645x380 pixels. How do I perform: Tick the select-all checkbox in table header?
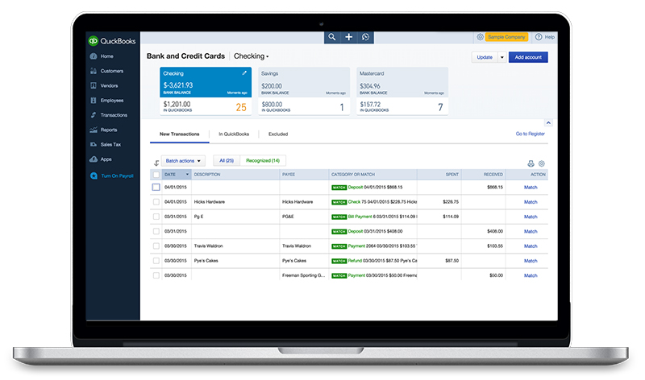(156, 175)
